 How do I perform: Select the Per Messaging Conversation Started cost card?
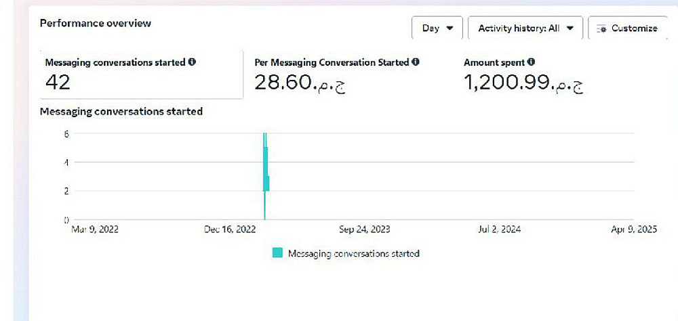pos(346,74)
